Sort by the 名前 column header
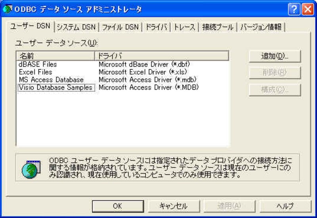The width and height of the screenshot is (317, 218). click(55, 56)
